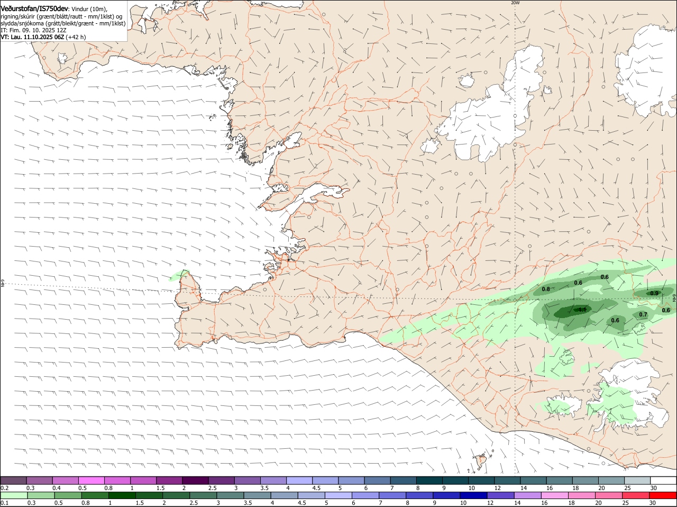
Task: Click the bright pink snow swatch labeled 0.5
Action: pyautogui.click(x=91, y=480)
